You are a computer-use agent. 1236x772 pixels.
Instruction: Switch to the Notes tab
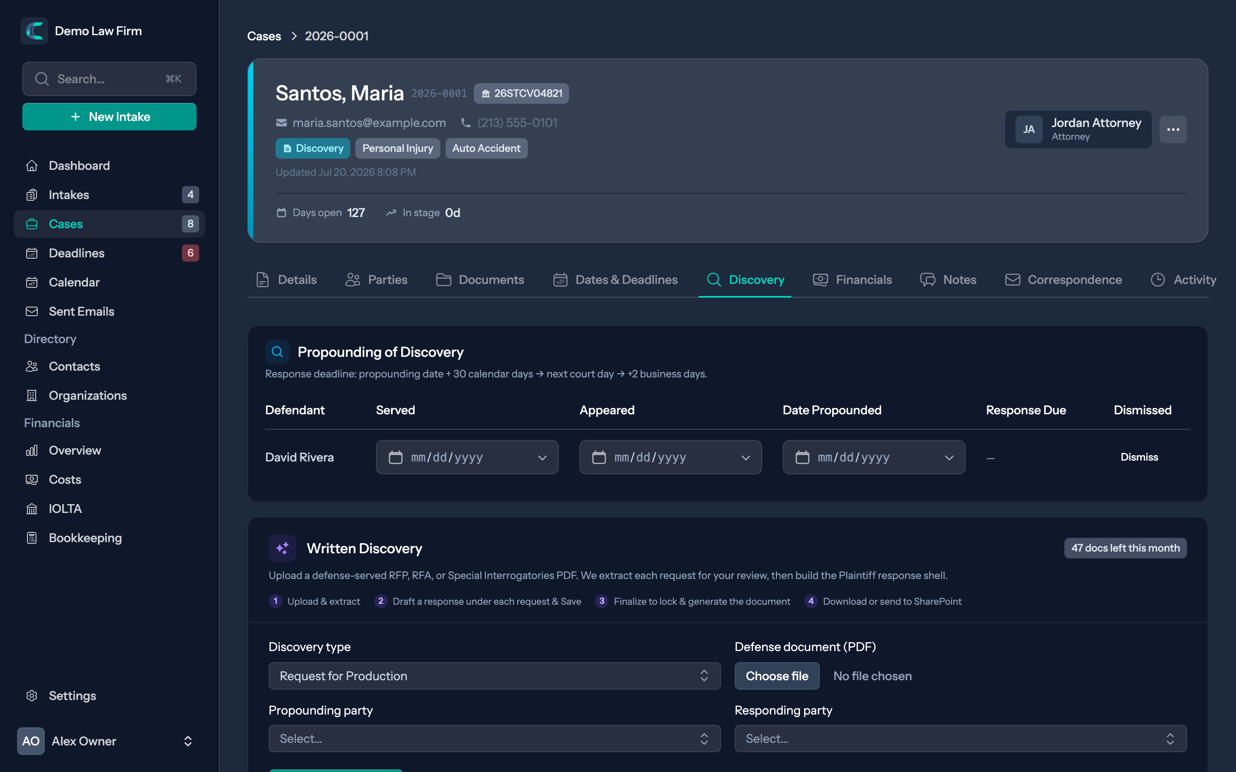coord(948,280)
